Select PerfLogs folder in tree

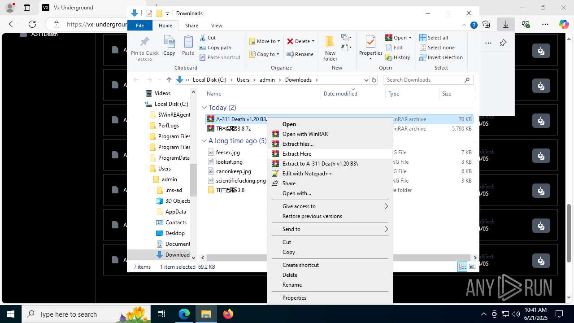pos(168,126)
